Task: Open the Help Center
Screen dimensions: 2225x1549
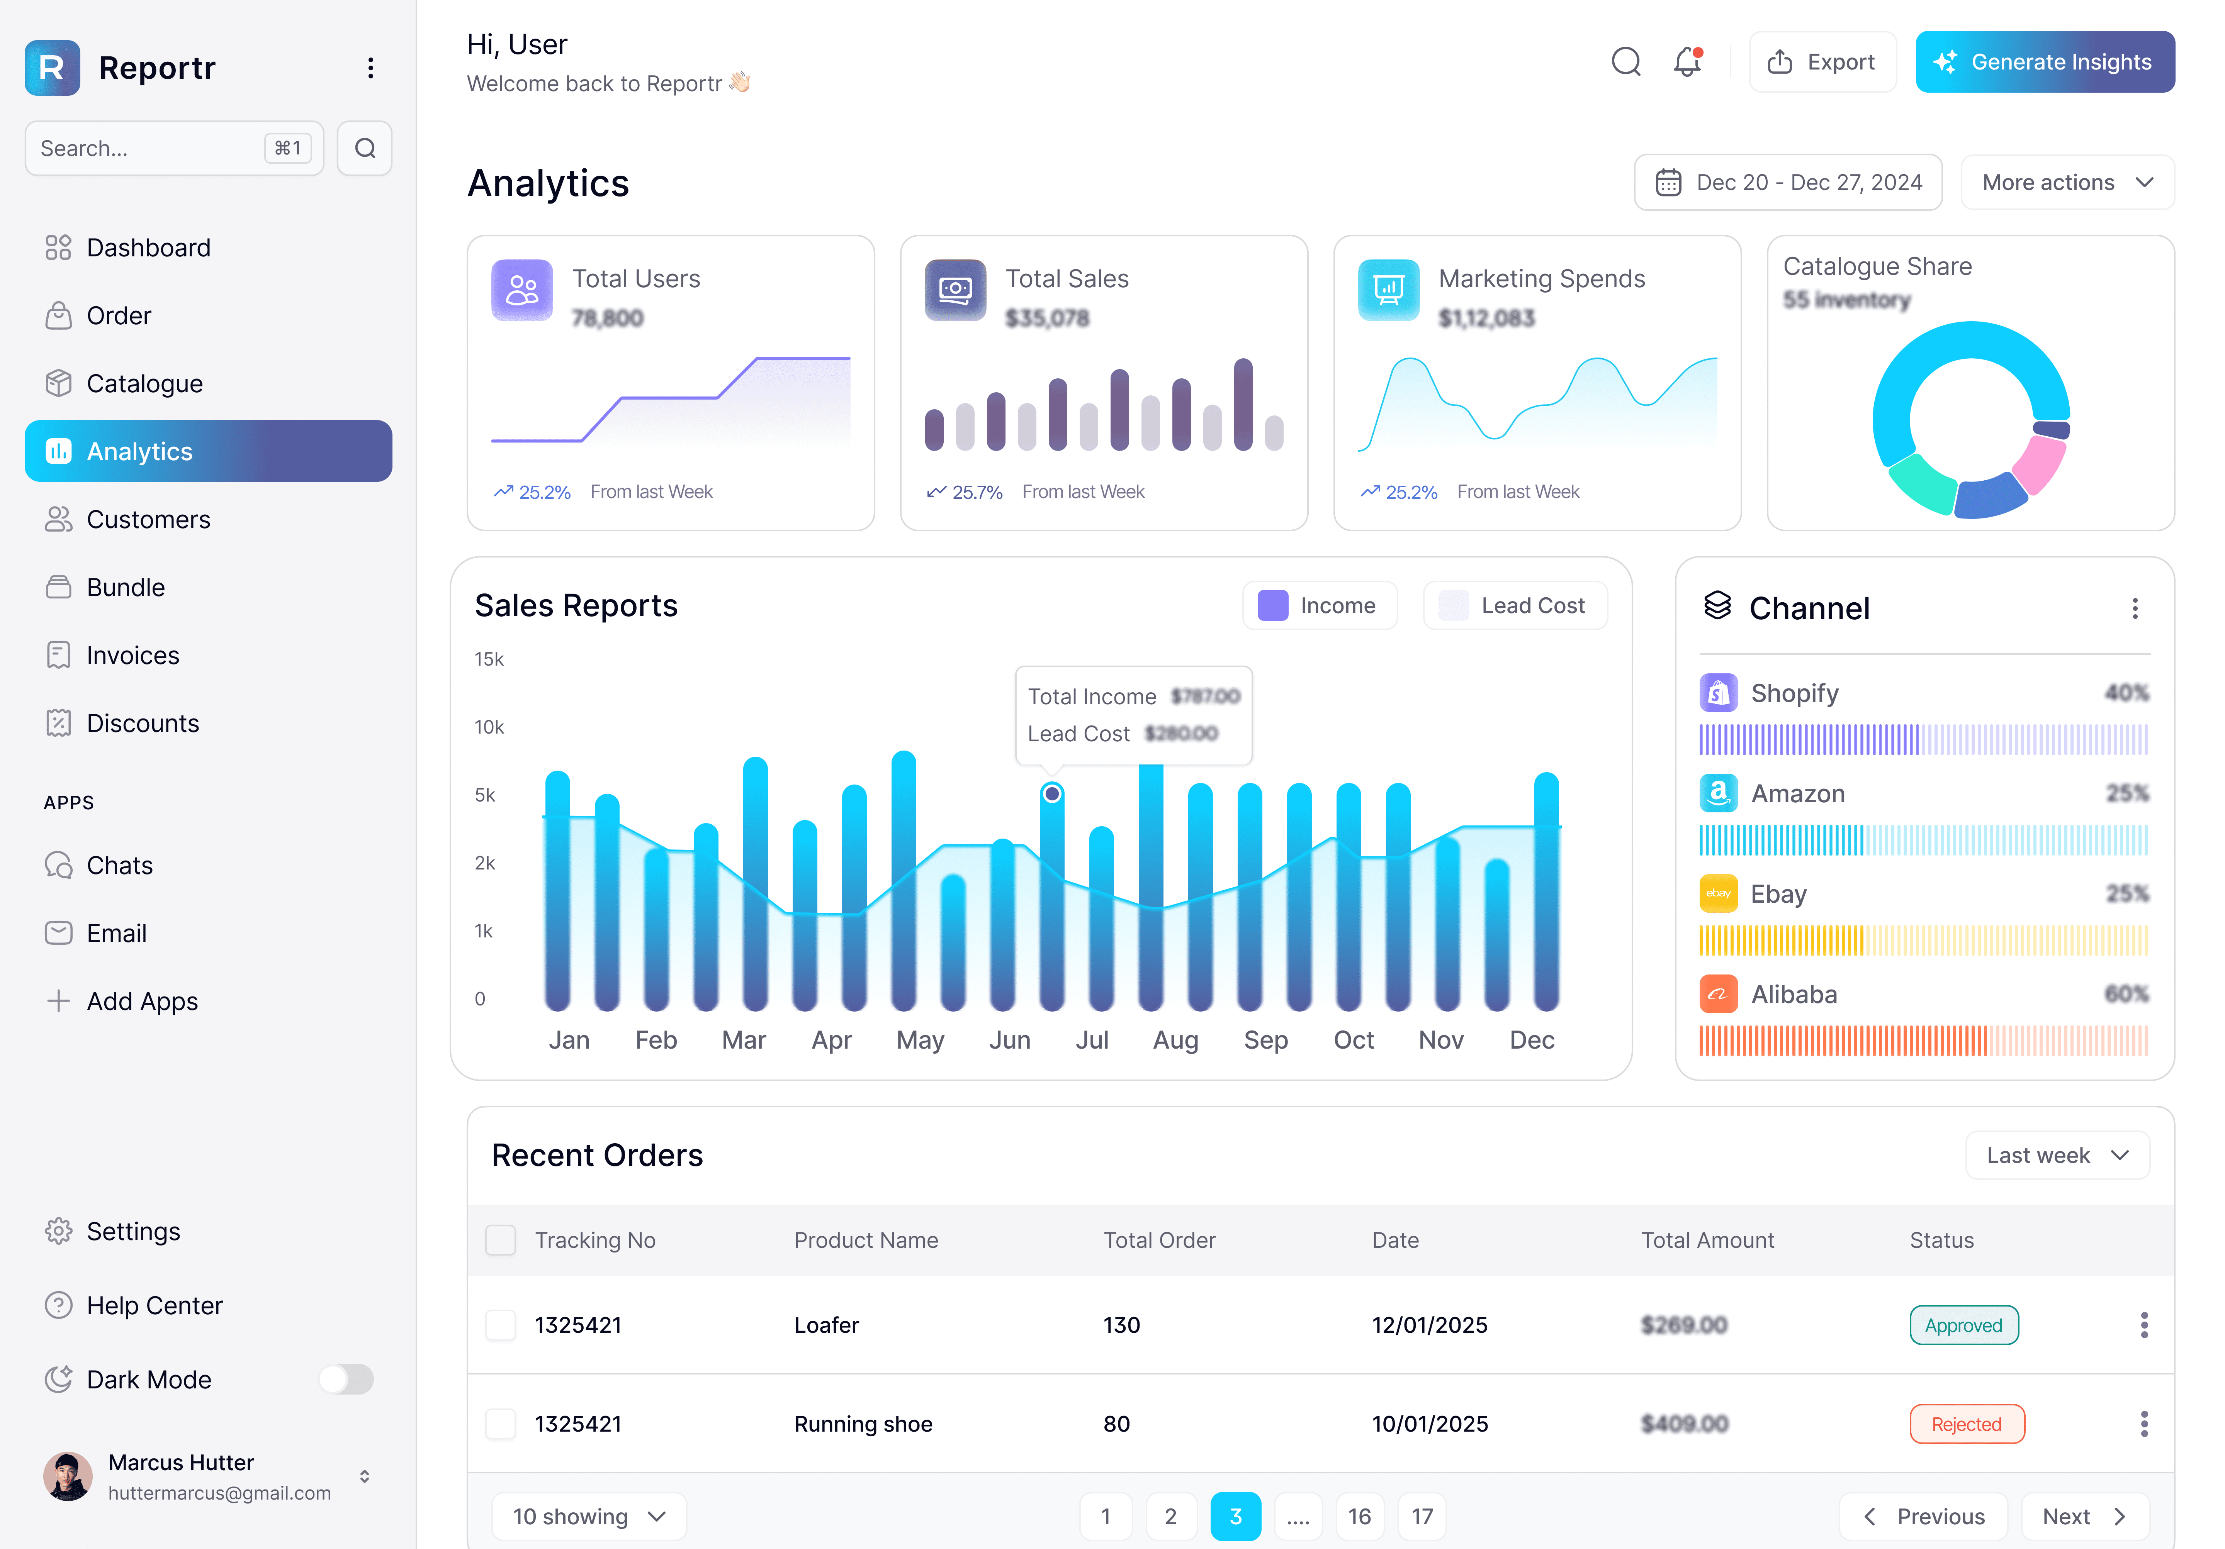Action: click(x=208, y=1305)
